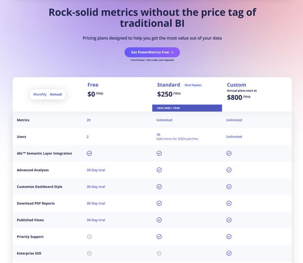Click the $0/mo Free price
This screenshot has width=303, height=263.
[x=95, y=94]
